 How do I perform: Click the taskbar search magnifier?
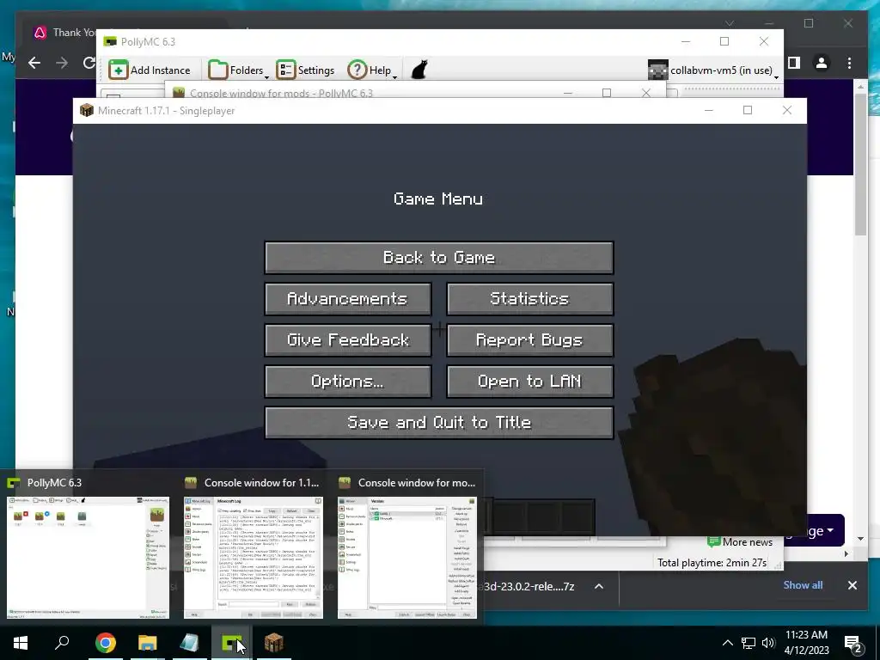coord(62,643)
